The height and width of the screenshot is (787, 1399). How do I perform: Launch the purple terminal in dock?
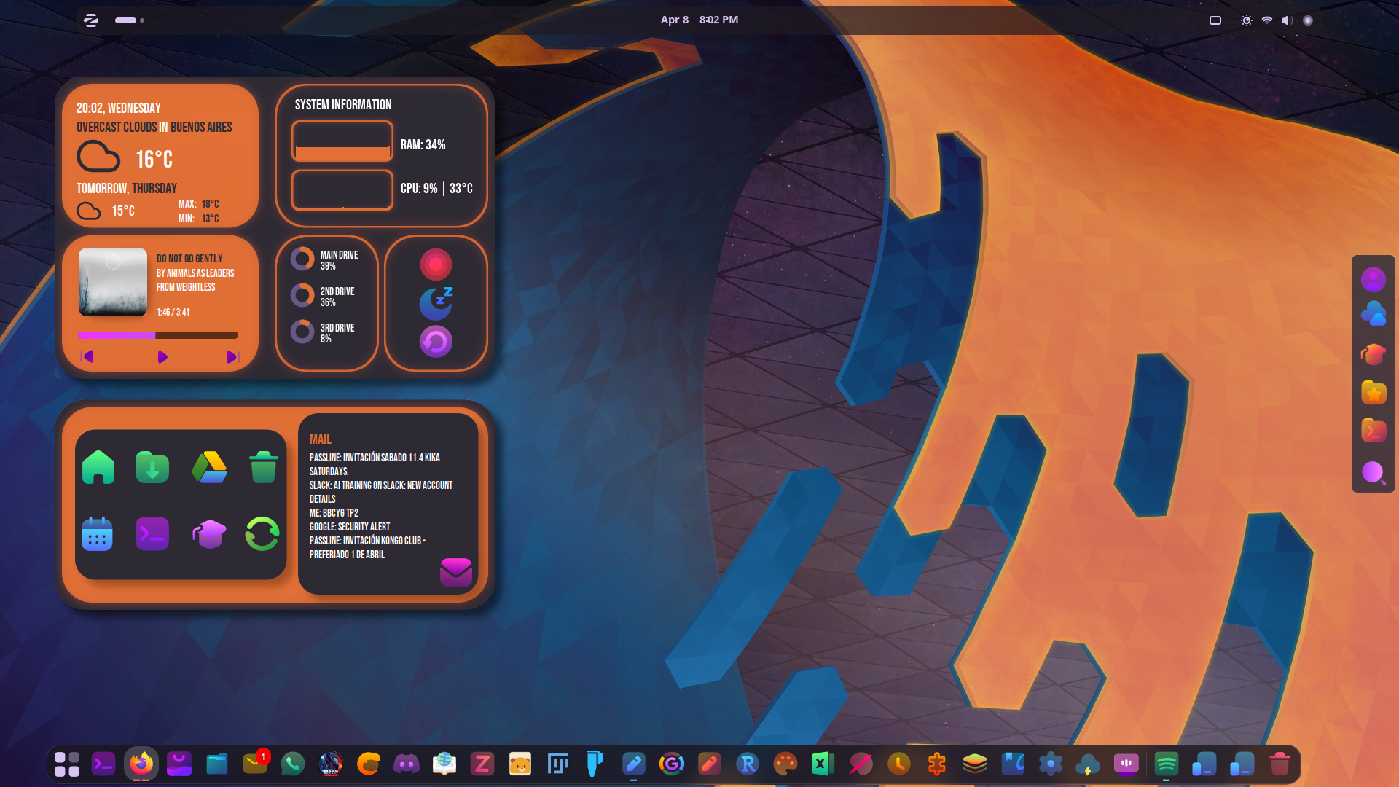tap(103, 764)
